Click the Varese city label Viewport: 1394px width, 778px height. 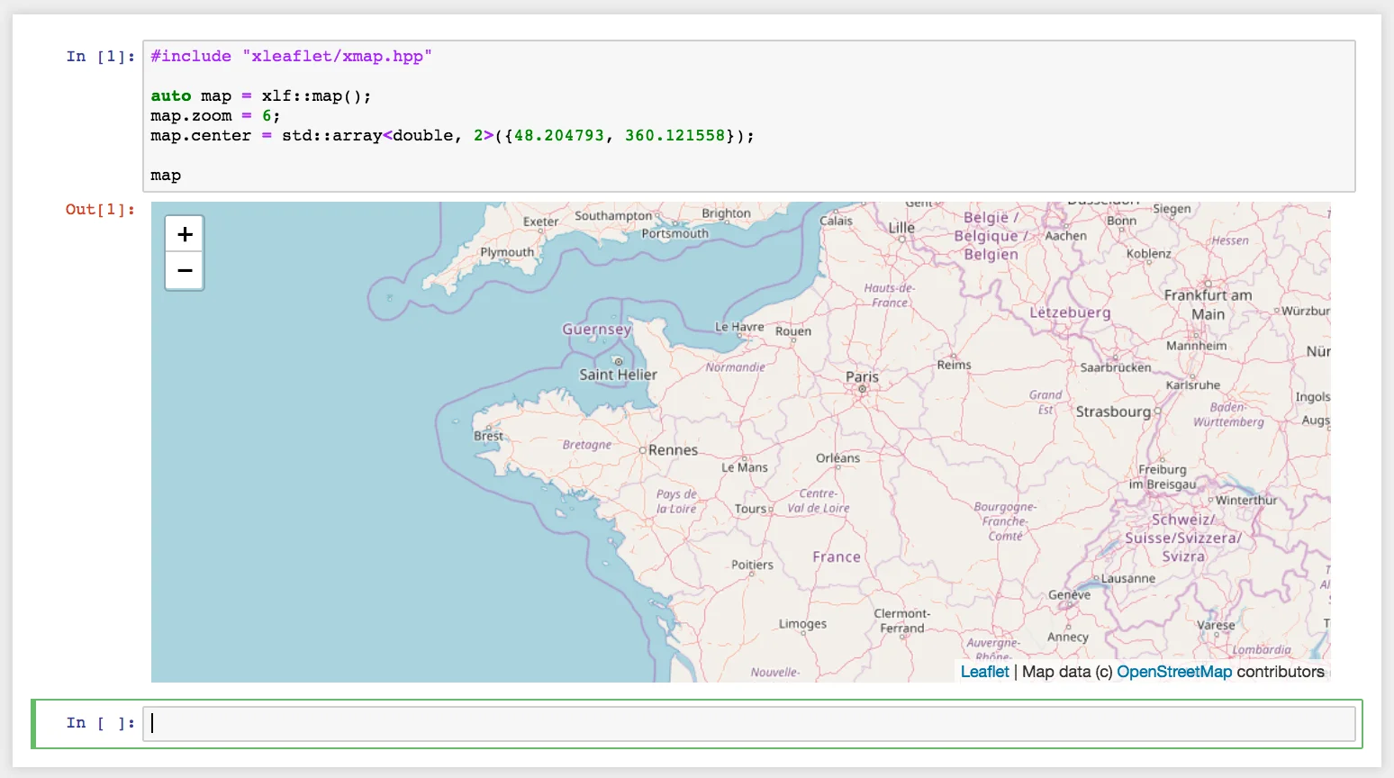pyautogui.click(x=1216, y=625)
